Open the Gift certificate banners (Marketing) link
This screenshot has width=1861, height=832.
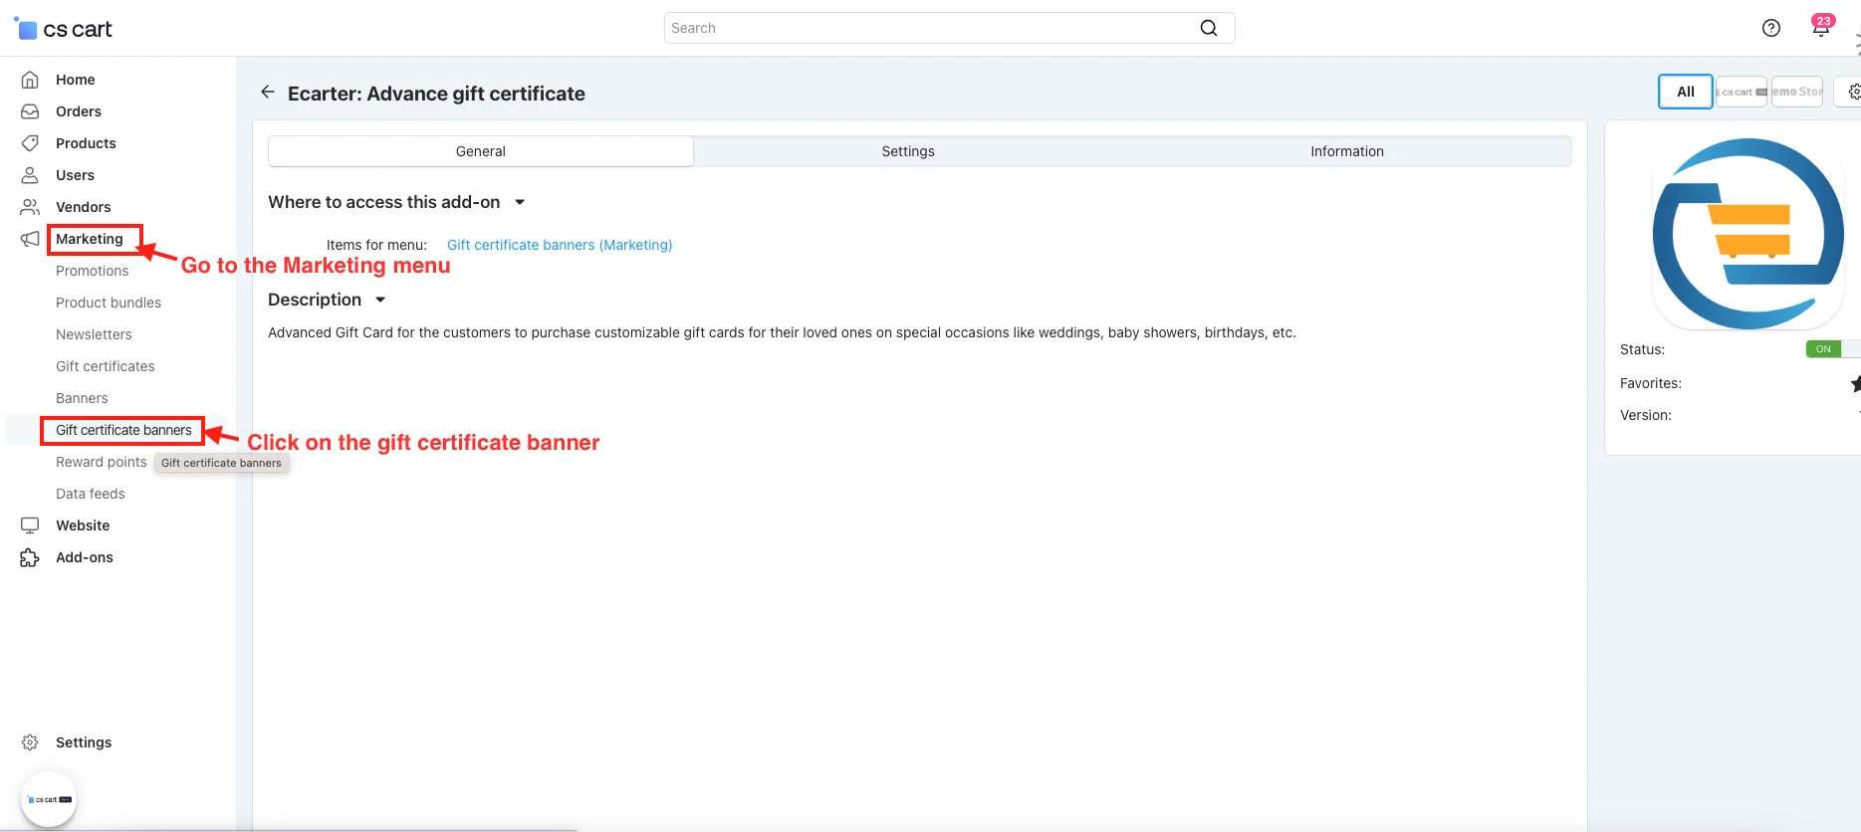[x=559, y=245]
